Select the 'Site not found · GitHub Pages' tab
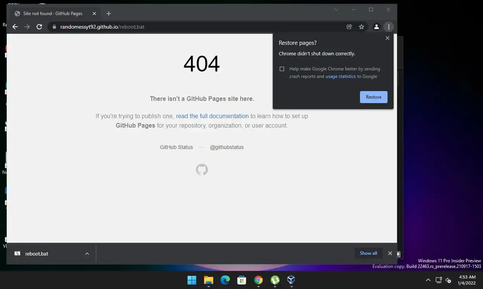This screenshot has width=483, height=289. tap(55, 14)
